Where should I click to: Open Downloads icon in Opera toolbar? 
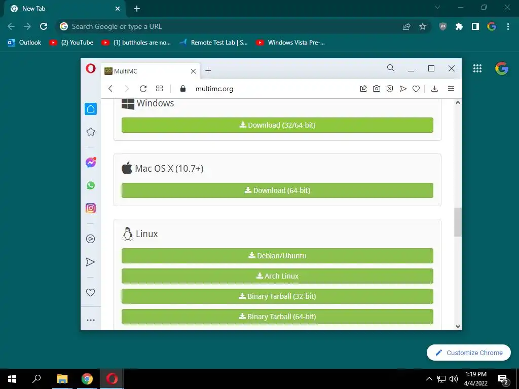point(434,88)
